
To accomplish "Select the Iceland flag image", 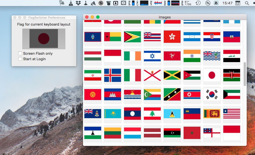I will pyautogui.click(x=112, y=75).
